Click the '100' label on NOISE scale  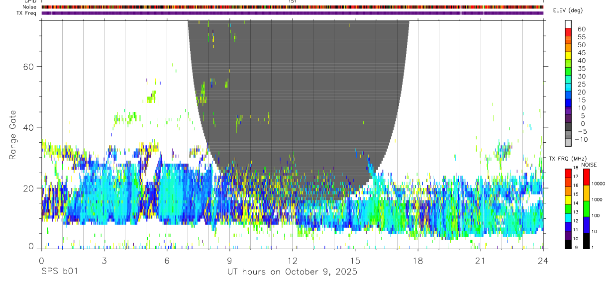[x=595, y=215]
